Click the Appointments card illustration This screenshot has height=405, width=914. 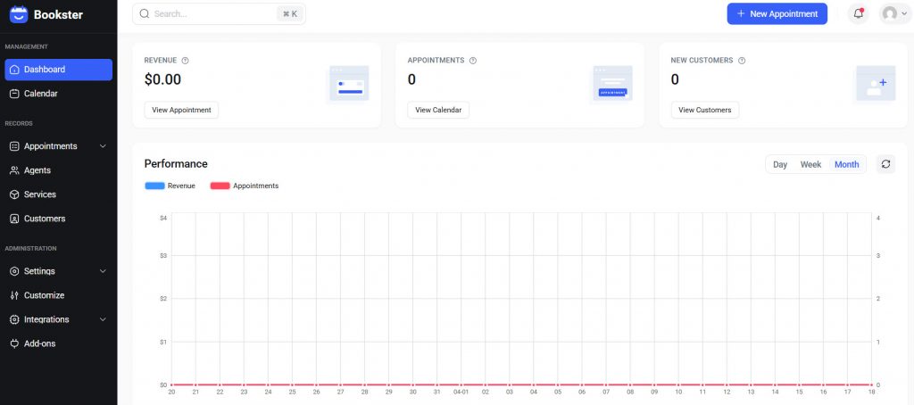click(x=612, y=83)
